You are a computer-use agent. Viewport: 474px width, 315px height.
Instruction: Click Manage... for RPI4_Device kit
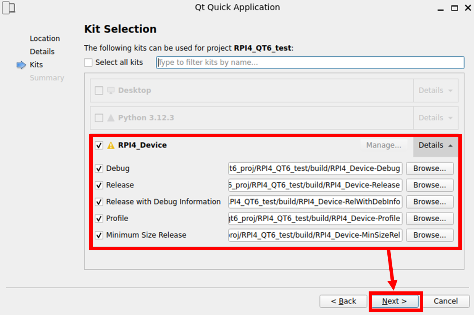click(x=384, y=145)
